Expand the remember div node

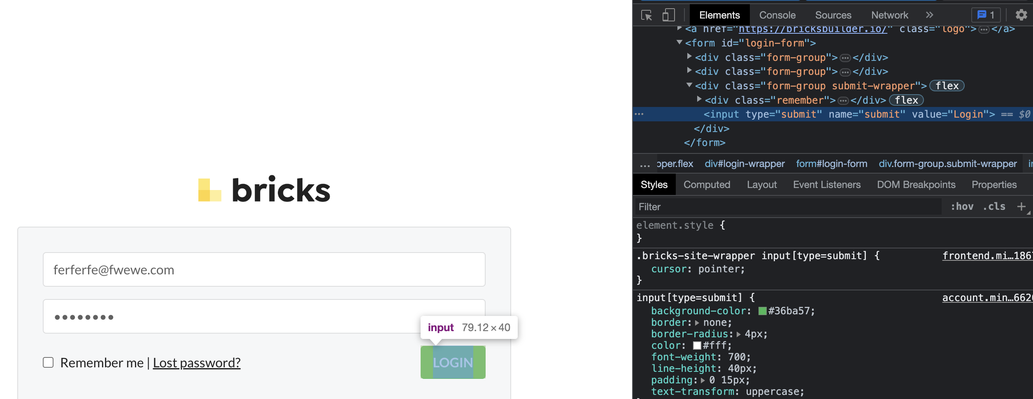(x=699, y=99)
